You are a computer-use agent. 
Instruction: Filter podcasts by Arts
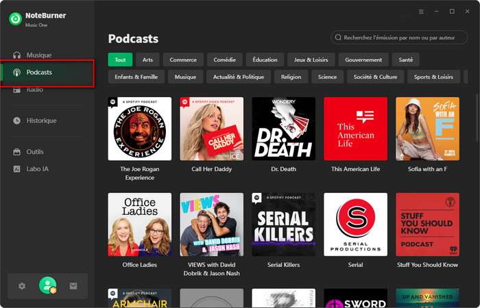[147, 60]
